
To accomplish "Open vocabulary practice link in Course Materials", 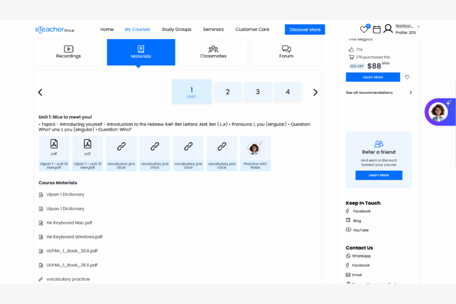I will [68, 279].
